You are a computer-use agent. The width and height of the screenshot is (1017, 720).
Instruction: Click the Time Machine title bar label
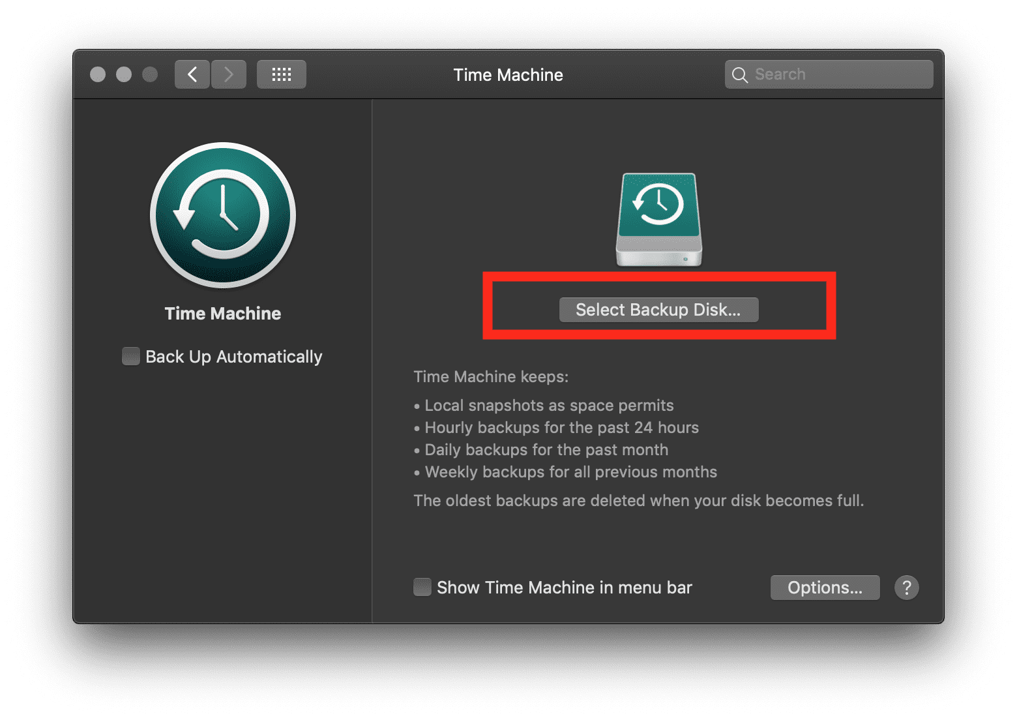[x=508, y=74]
